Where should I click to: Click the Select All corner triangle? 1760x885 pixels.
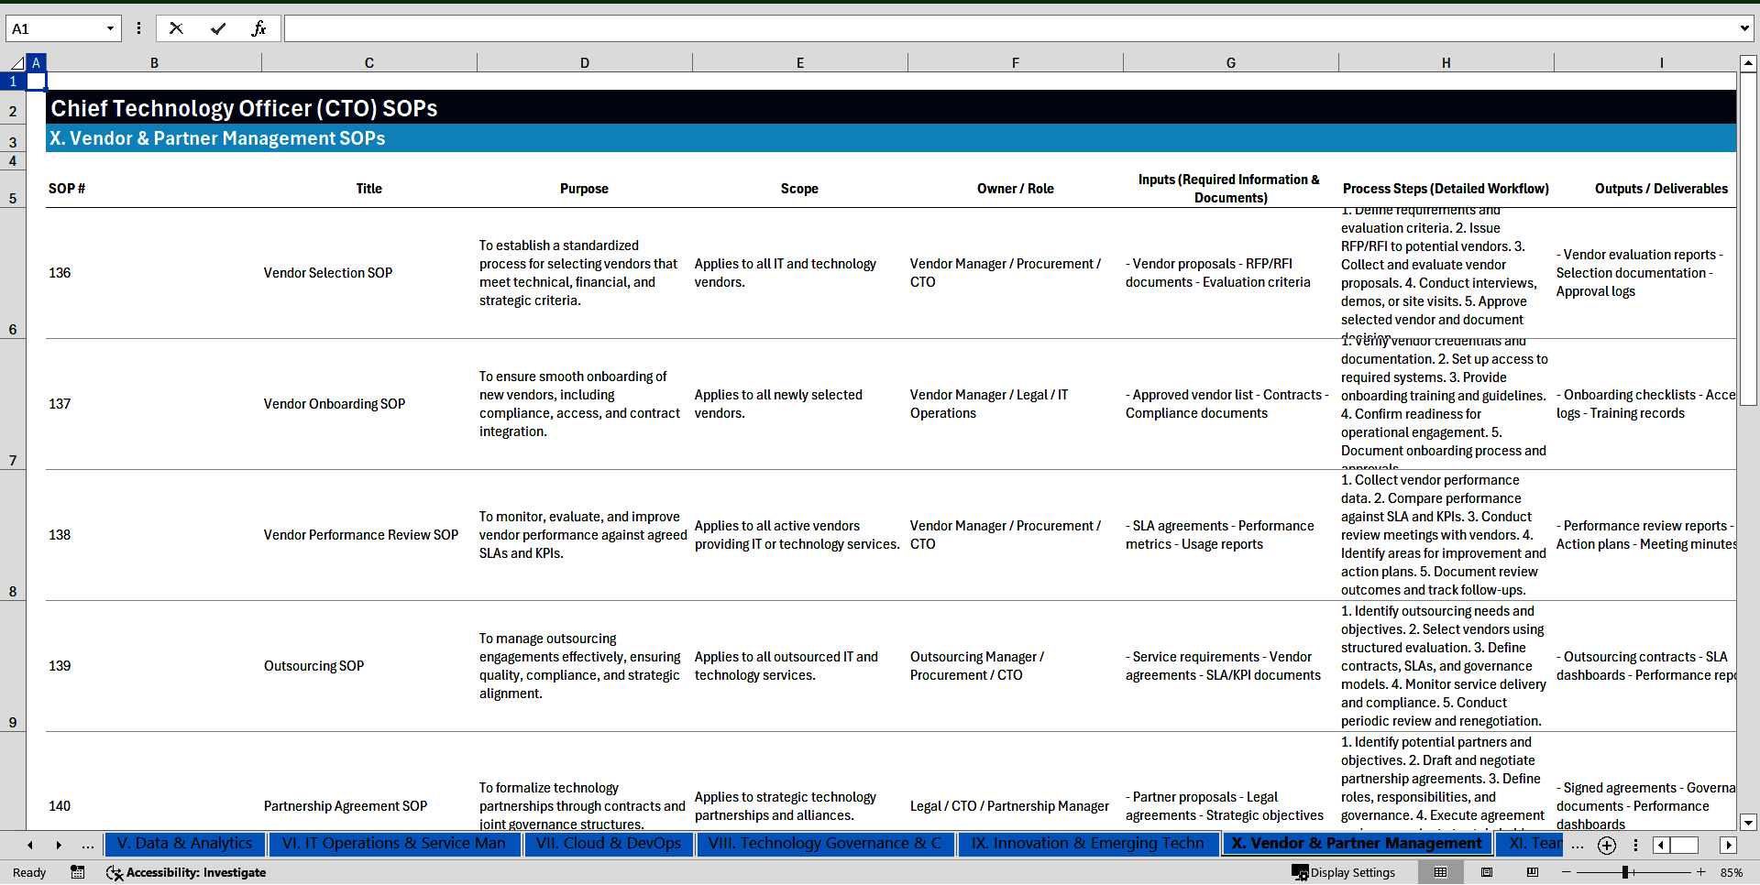pyautogui.click(x=16, y=63)
